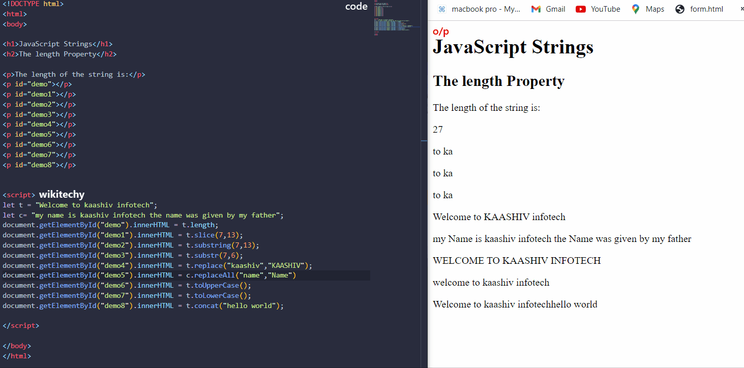
Task: Click the WELCOME TO KAASHIV INFOTECH output line
Action: pos(517,260)
